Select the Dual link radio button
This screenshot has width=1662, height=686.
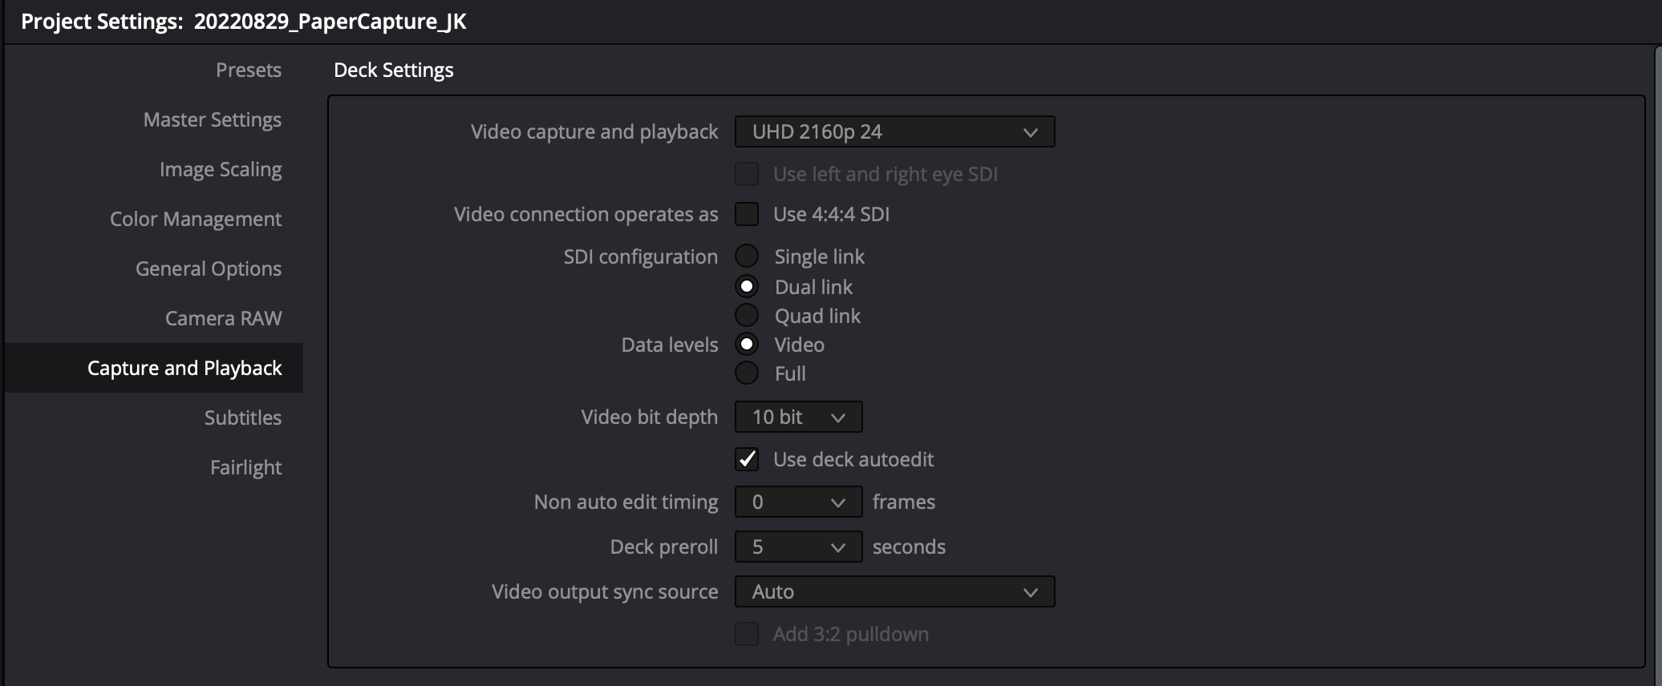(x=747, y=286)
